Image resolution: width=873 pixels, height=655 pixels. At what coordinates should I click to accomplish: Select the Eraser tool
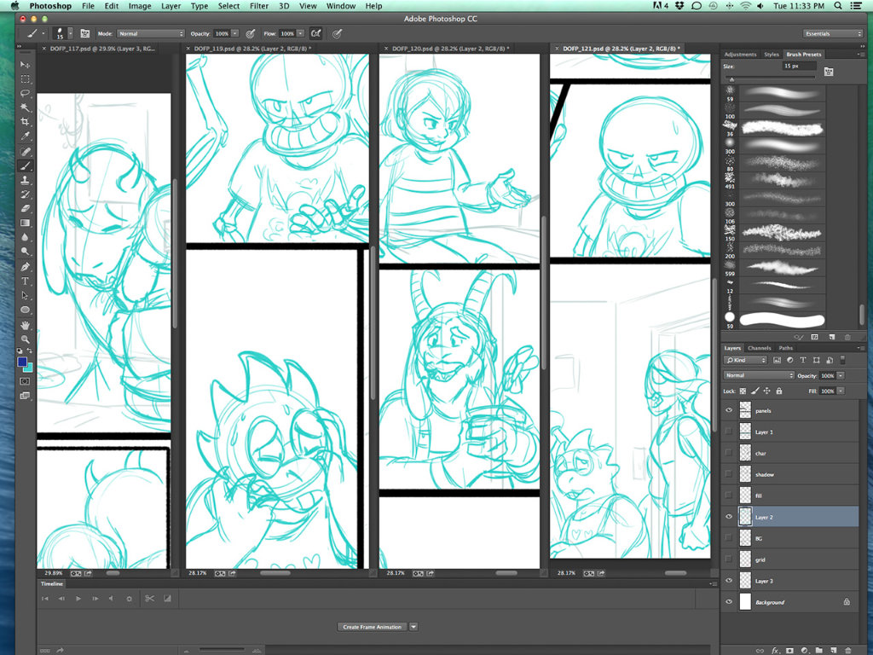coord(25,209)
